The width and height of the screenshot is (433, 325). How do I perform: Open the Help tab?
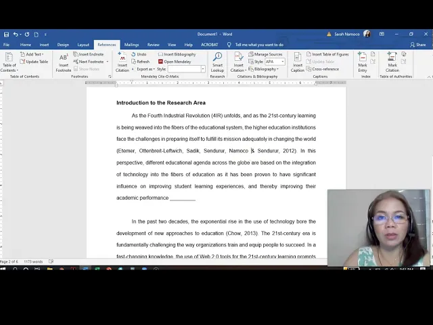(x=188, y=45)
